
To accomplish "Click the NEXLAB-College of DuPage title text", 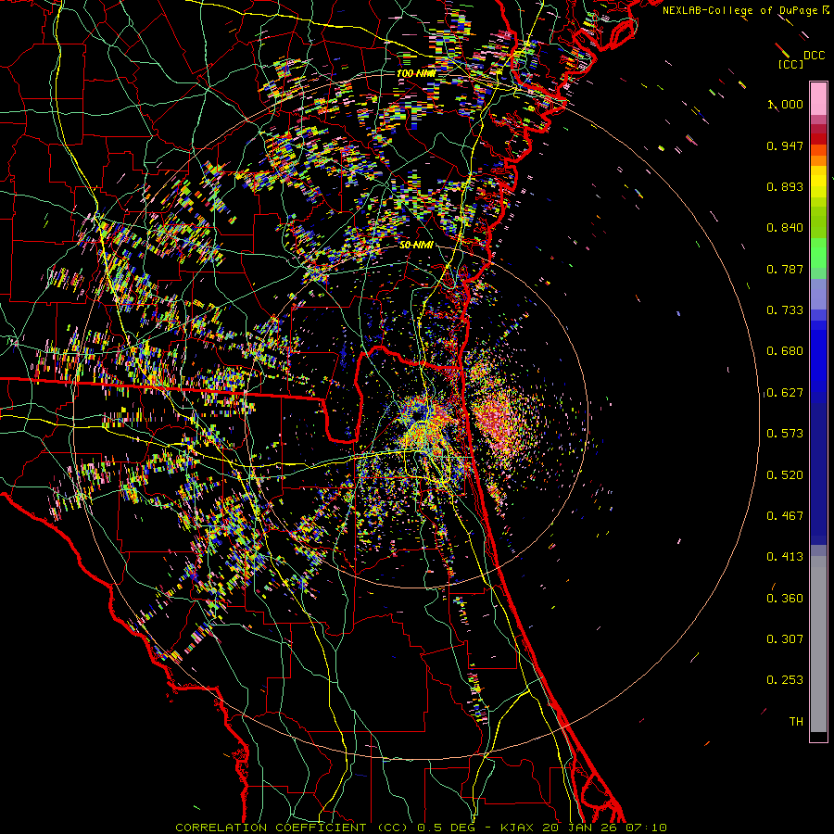I will click(739, 10).
